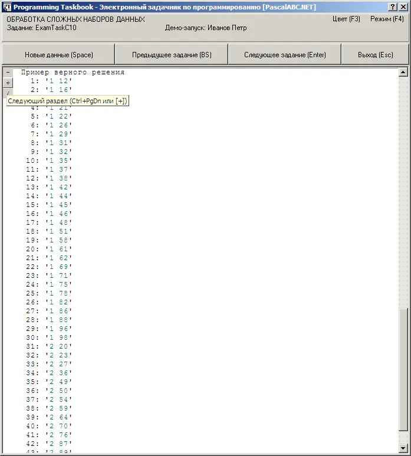Select result line 25: '1 78'

tap(48, 293)
